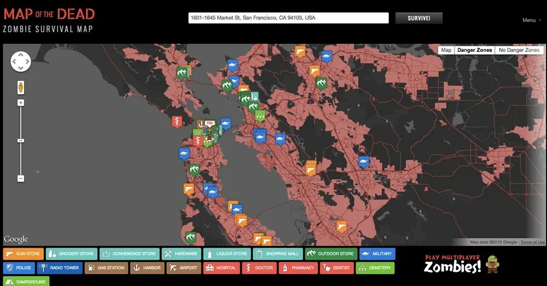Toggle the Harbor filter button
Screen dimensions: 547x286
pyautogui.click(x=147, y=268)
